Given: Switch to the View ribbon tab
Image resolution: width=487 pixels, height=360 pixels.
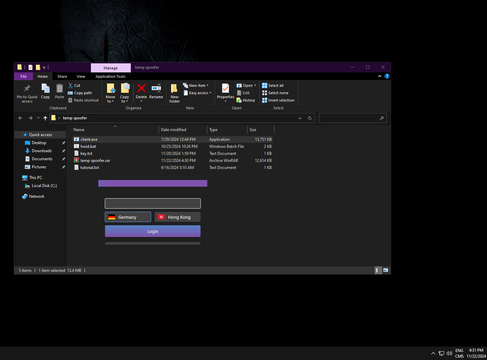Looking at the screenshot, I should click(81, 76).
